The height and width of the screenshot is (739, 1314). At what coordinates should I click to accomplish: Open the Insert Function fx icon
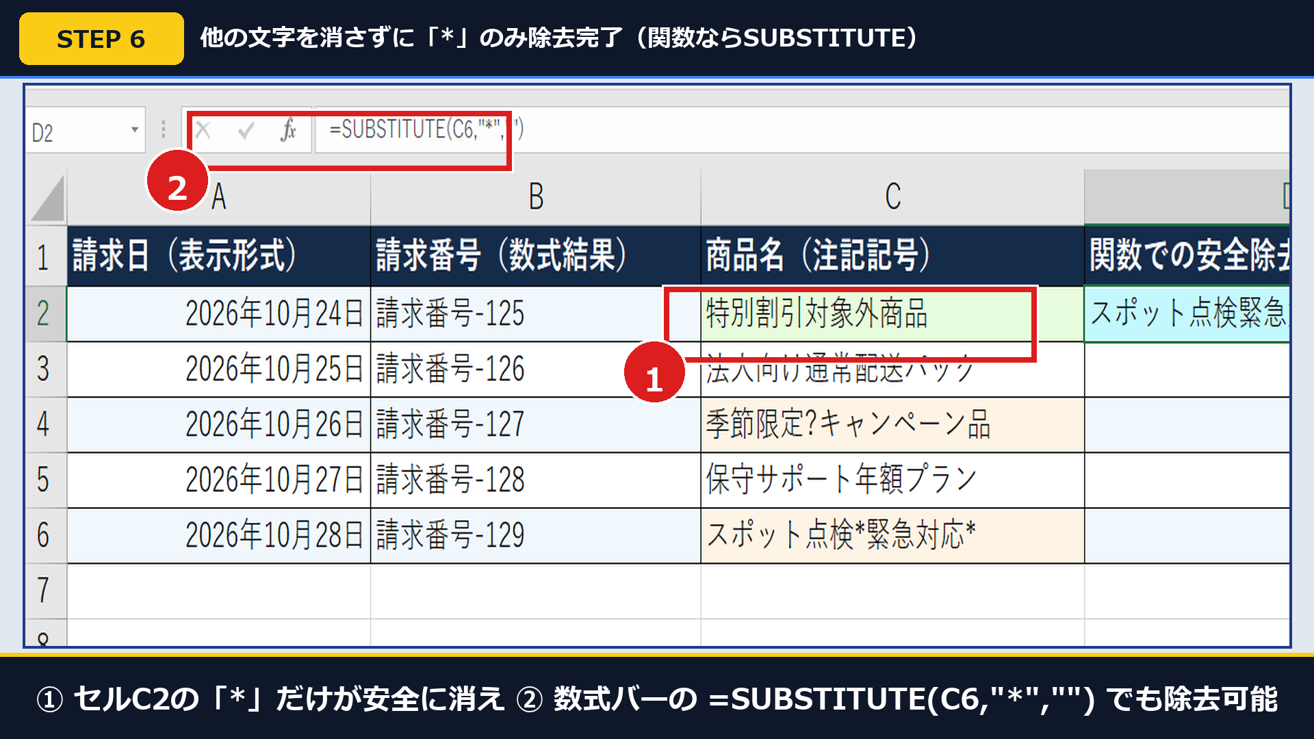coord(288,129)
